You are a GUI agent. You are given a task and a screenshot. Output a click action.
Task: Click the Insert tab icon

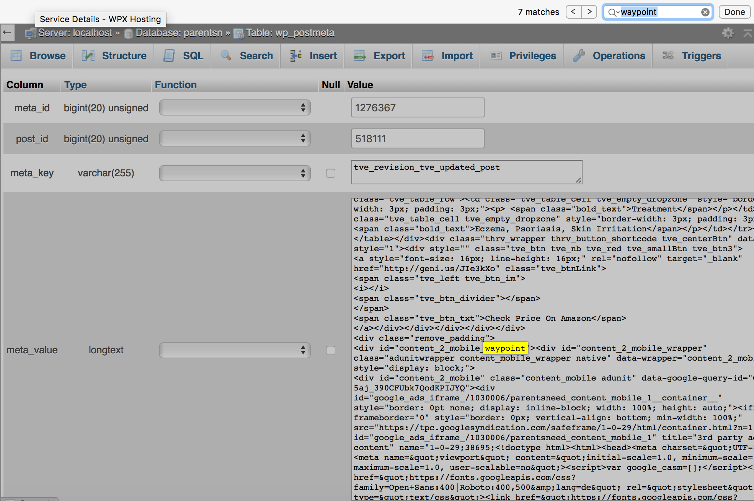click(296, 56)
